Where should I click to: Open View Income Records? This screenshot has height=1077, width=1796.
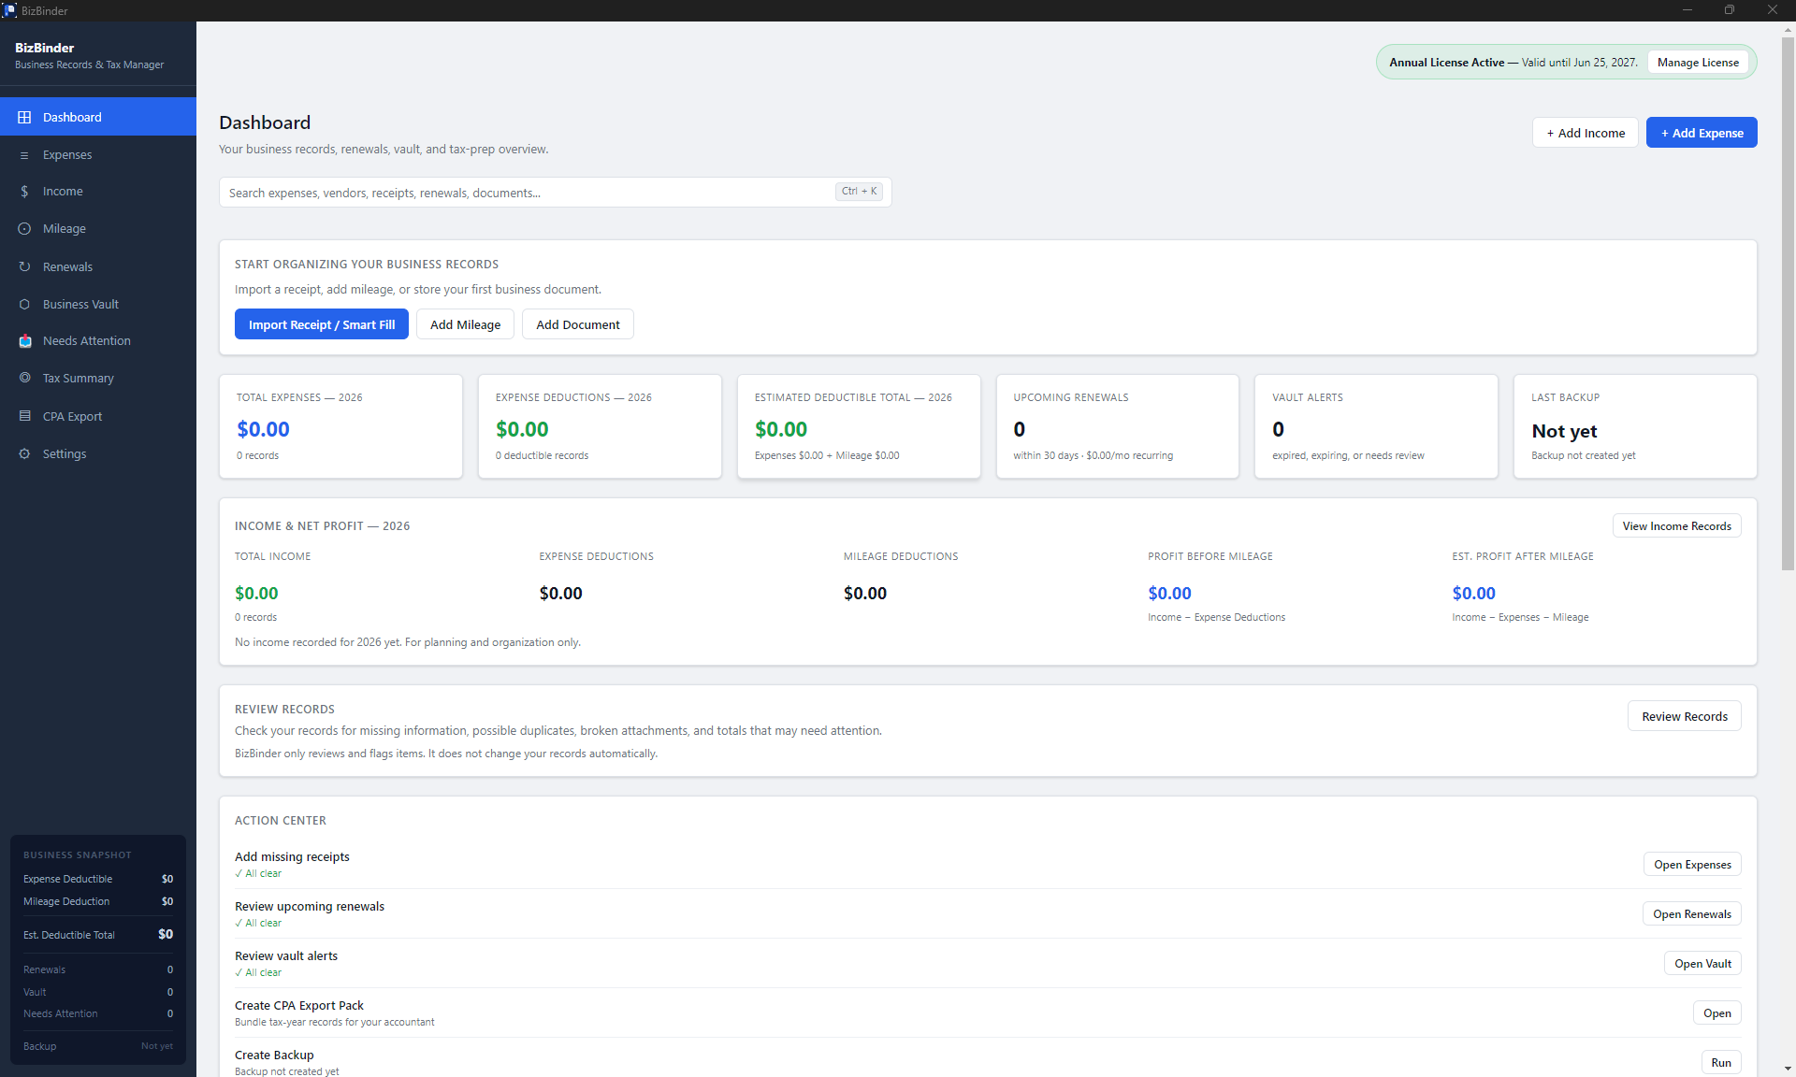pyautogui.click(x=1676, y=526)
